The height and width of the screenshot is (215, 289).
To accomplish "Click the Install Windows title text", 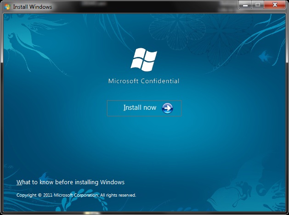I will tap(33, 7).
